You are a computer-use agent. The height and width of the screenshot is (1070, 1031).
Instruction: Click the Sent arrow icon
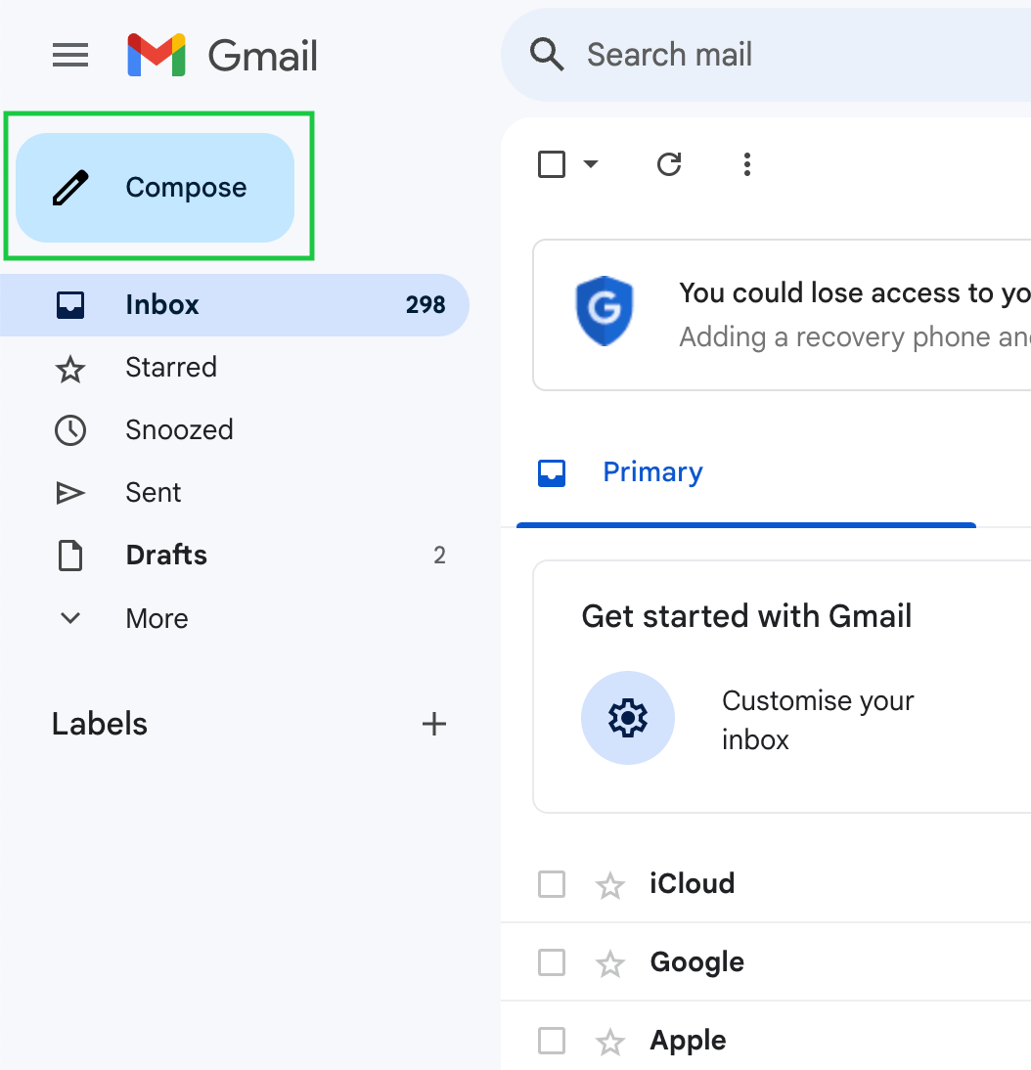tap(70, 493)
